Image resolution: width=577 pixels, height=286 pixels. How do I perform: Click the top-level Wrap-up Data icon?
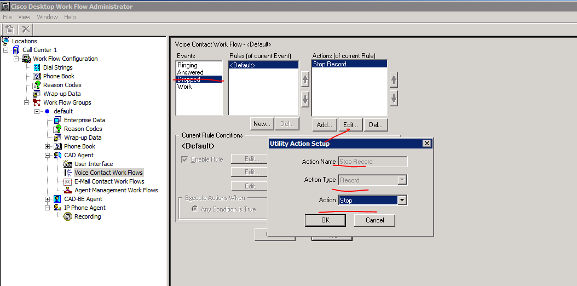tap(37, 94)
